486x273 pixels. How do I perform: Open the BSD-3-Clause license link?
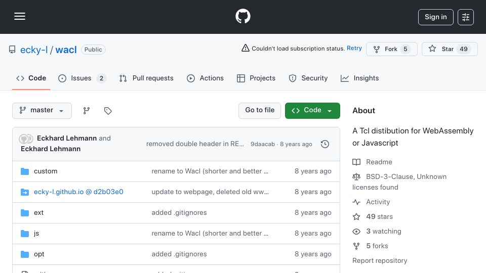tap(399, 181)
